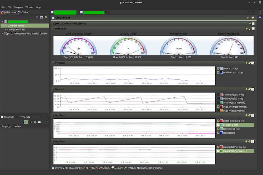
Task: Click the new JVM connection icon in toolbar
Action: pos(42,17)
